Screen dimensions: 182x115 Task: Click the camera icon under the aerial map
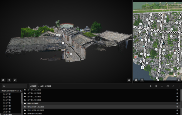pos(136,80)
